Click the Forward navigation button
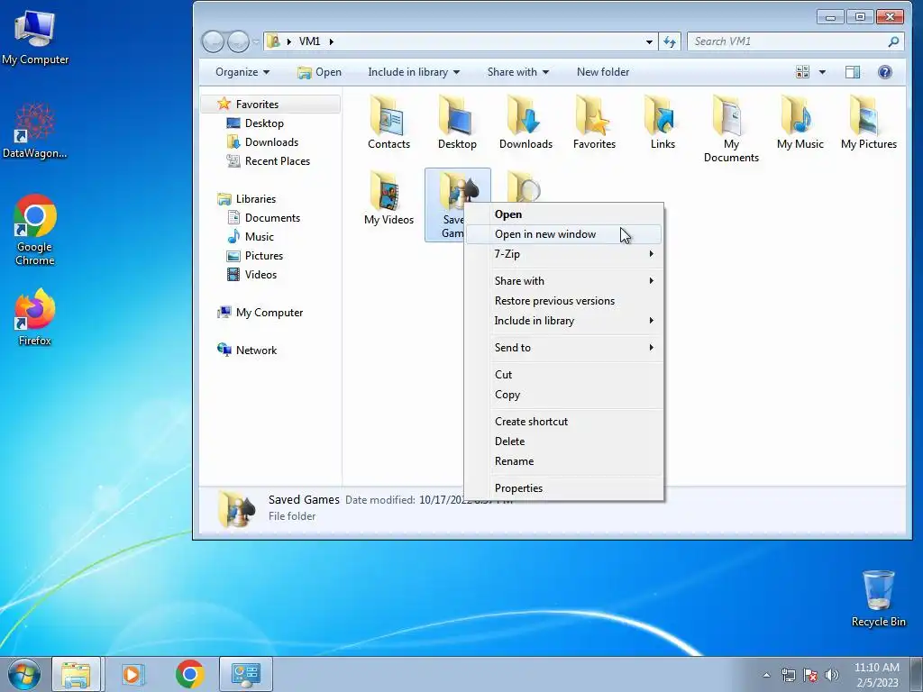This screenshot has height=692, width=923. pyautogui.click(x=238, y=41)
